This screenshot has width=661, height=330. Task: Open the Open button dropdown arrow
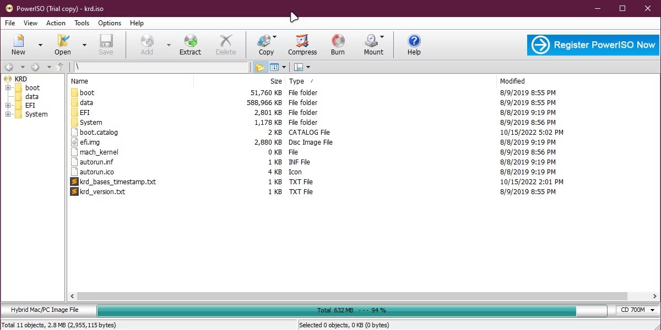[84, 45]
